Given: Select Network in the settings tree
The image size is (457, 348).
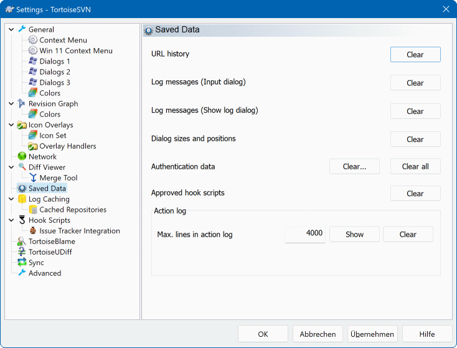Looking at the screenshot, I should tap(42, 156).
